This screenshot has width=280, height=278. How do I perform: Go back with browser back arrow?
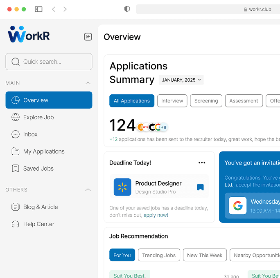(54, 9)
